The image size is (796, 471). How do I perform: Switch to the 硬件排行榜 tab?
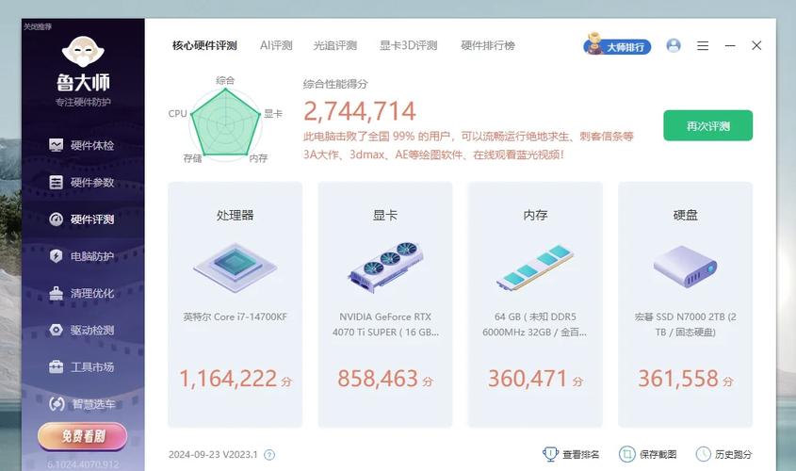(488, 45)
